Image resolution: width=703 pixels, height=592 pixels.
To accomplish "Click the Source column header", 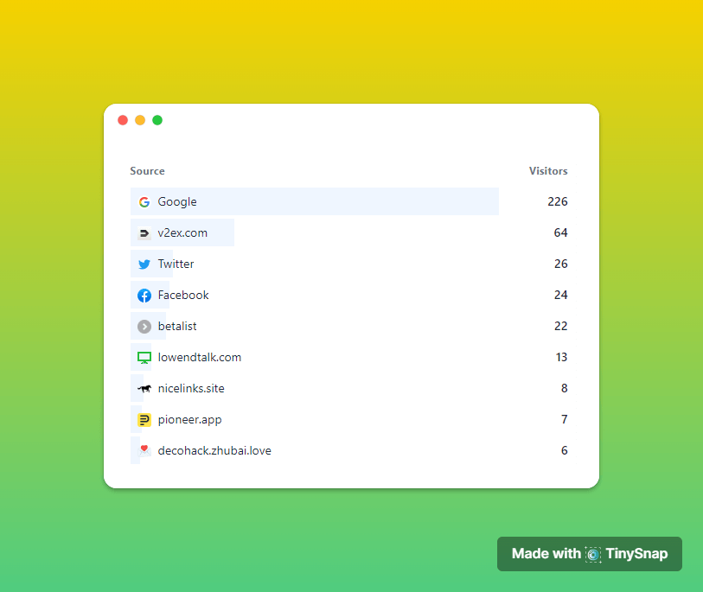I will click(147, 171).
